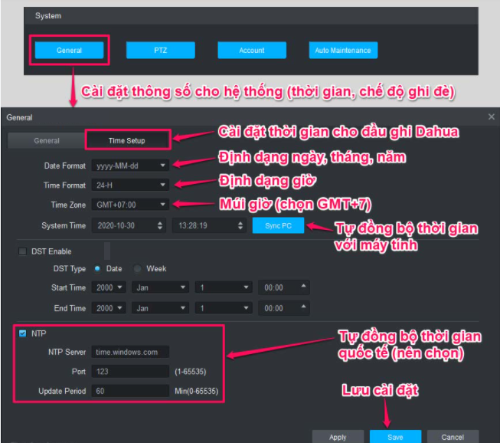Screen dimensions: 500x443
Task: Click the Save button
Action: click(x=396, y=436)
